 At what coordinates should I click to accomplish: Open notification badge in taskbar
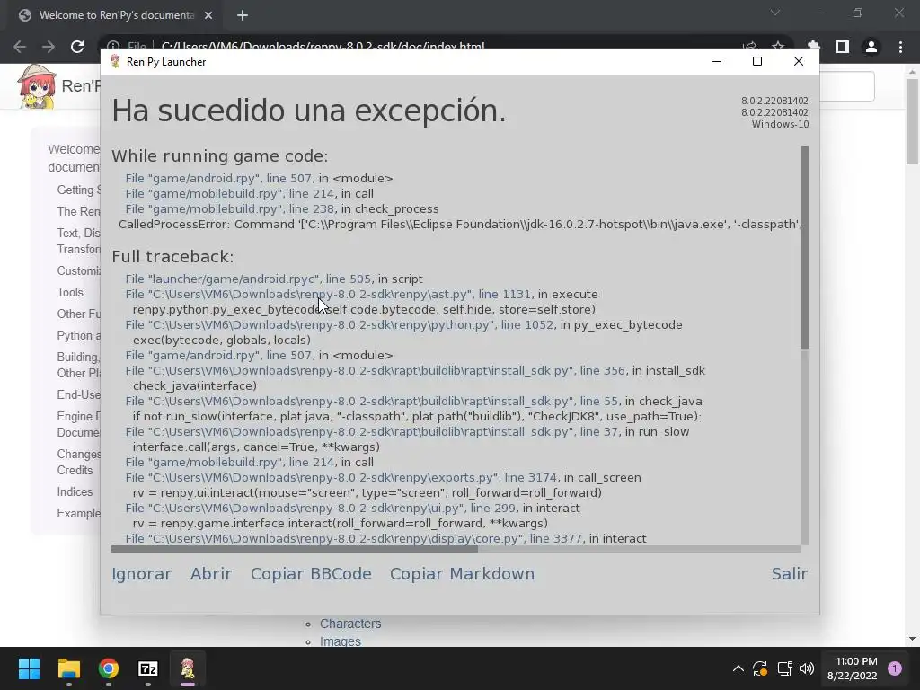point(895,668)
